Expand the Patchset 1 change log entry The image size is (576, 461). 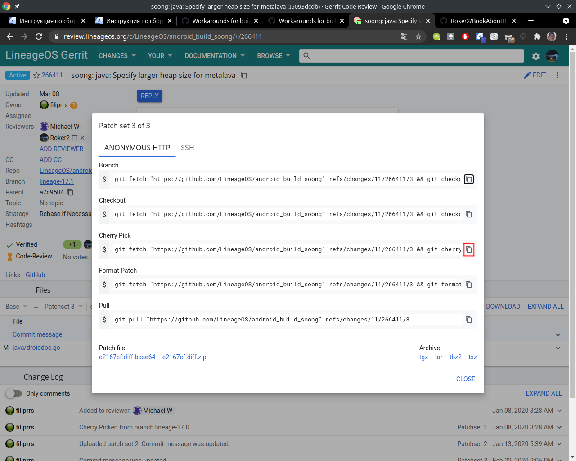(559, 427)
